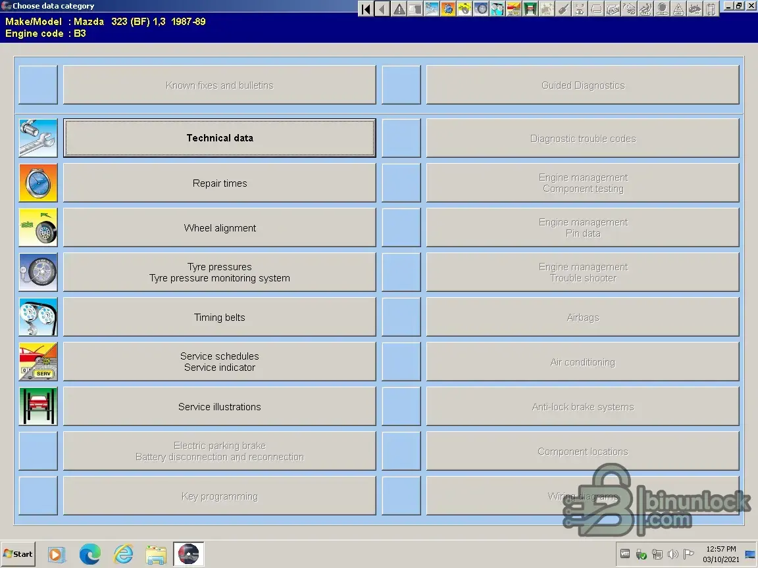
Task: Click the belt icon beside Timing belts
Action: click(x=38, y=317)
